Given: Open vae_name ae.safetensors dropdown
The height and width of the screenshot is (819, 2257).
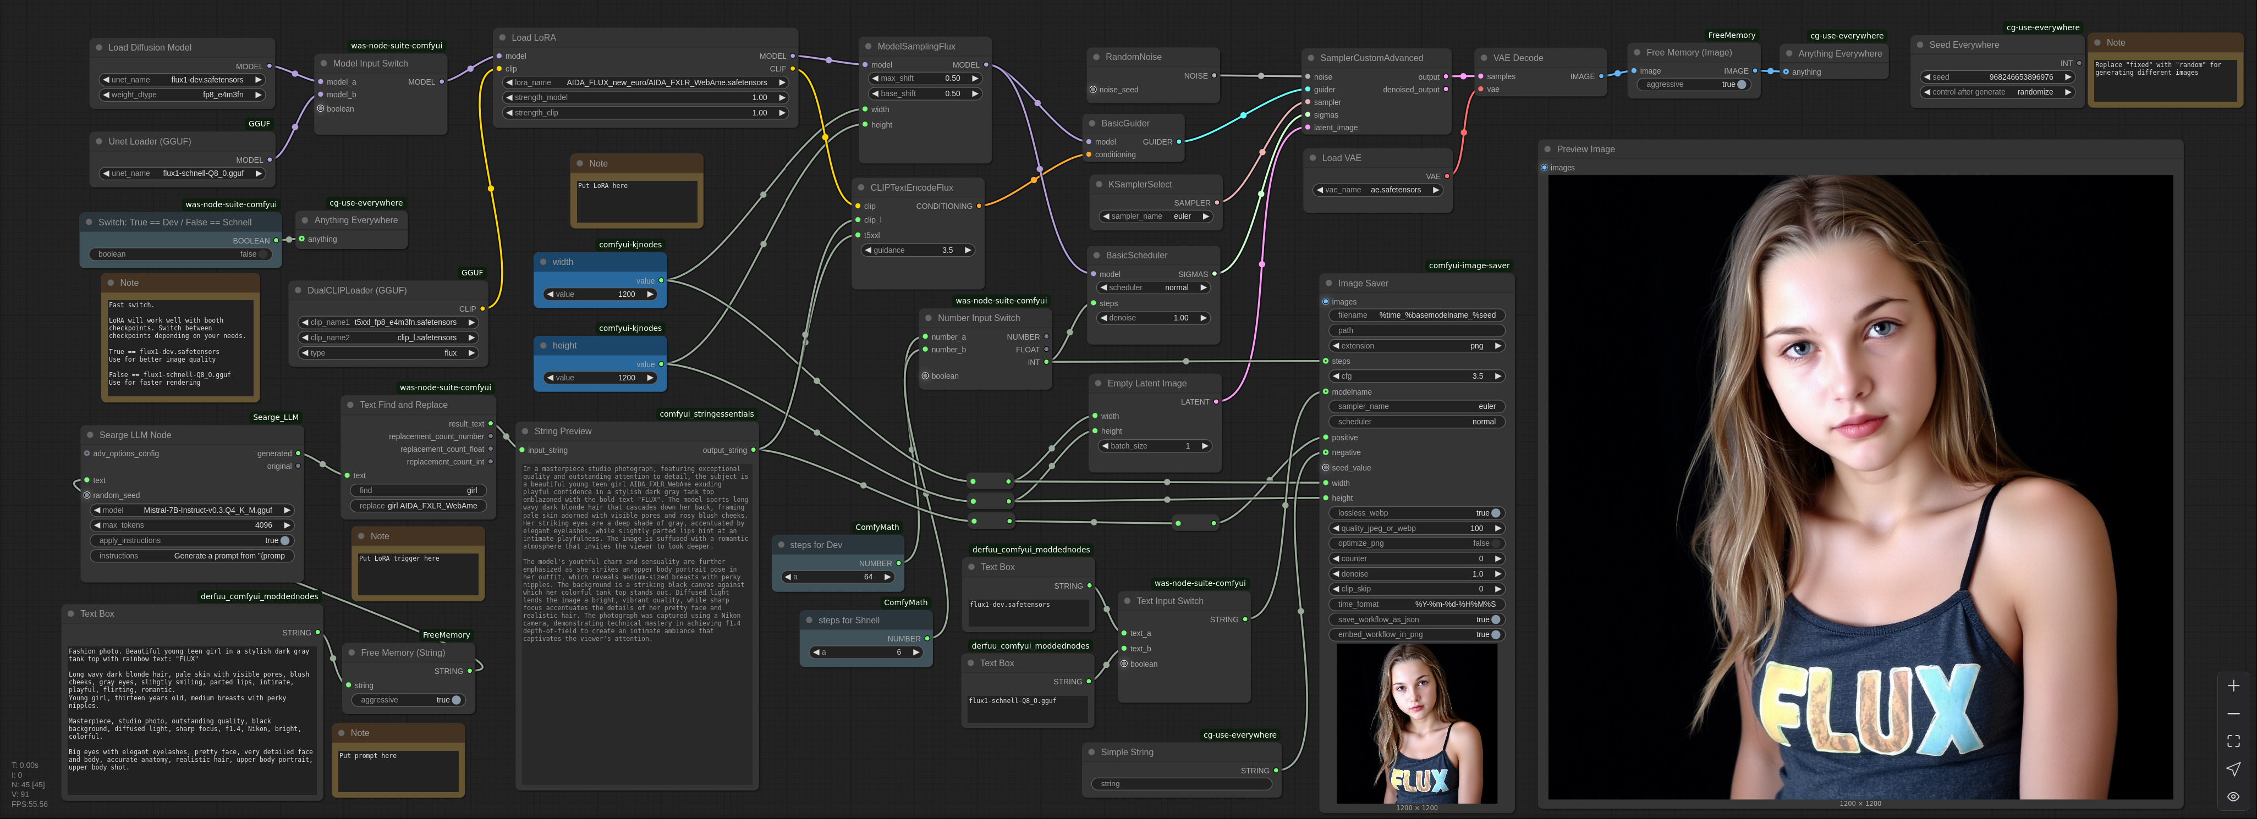Looking at the screenshot, I should point(1377,190).
